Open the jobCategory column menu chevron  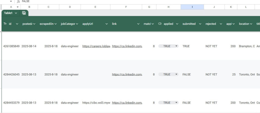pos(77,24)
